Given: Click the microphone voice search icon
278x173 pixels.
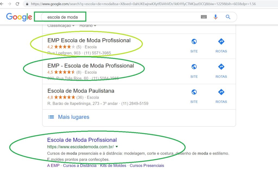Looking at the screenshot, I should [215, 17].
